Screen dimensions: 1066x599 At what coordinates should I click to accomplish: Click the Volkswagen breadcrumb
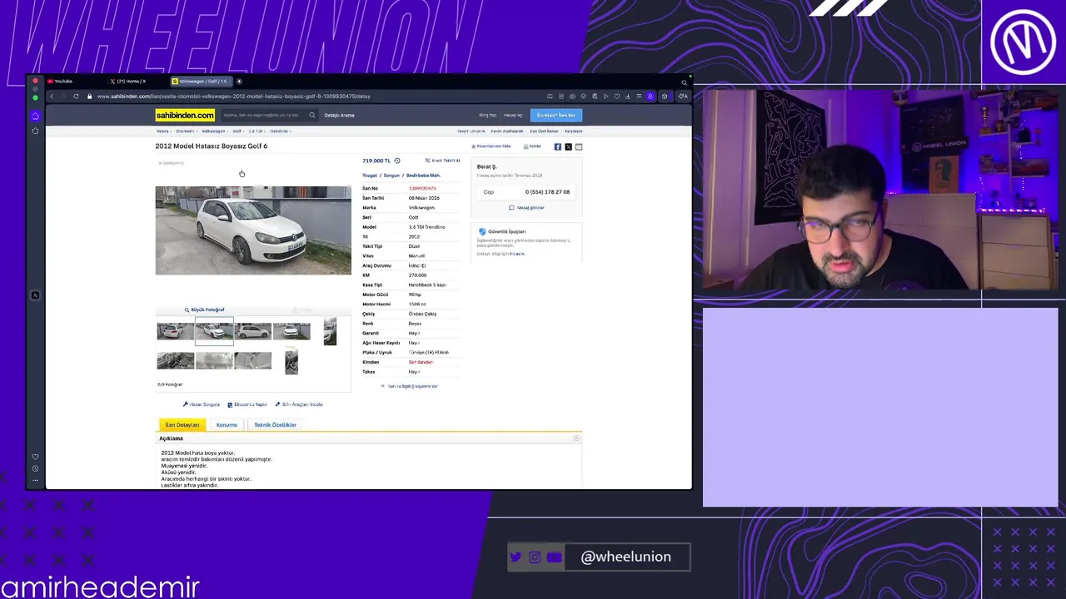click(213, 131)
